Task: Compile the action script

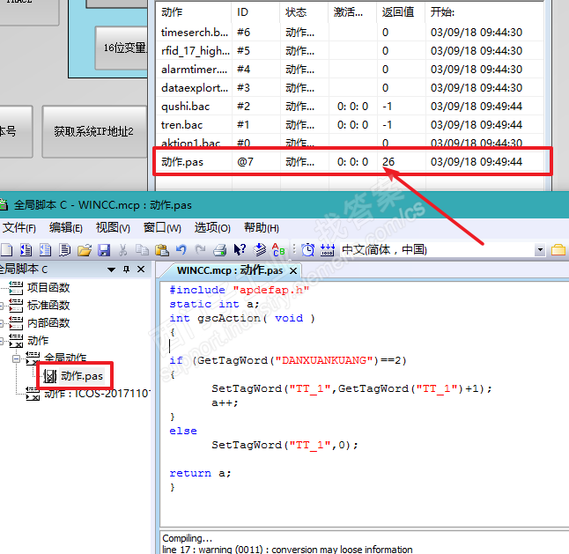Action: (260, 250)
